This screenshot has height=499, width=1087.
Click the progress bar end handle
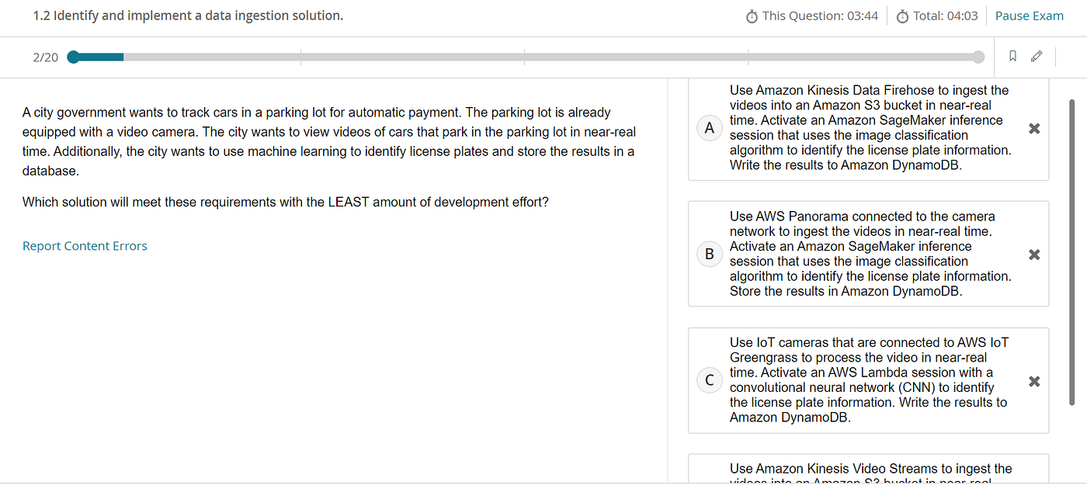978,57
